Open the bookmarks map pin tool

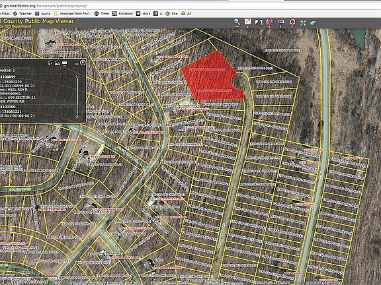coord(248,22)
